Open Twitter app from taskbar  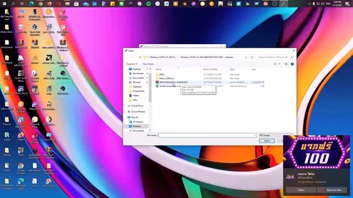tap(238, 4)
